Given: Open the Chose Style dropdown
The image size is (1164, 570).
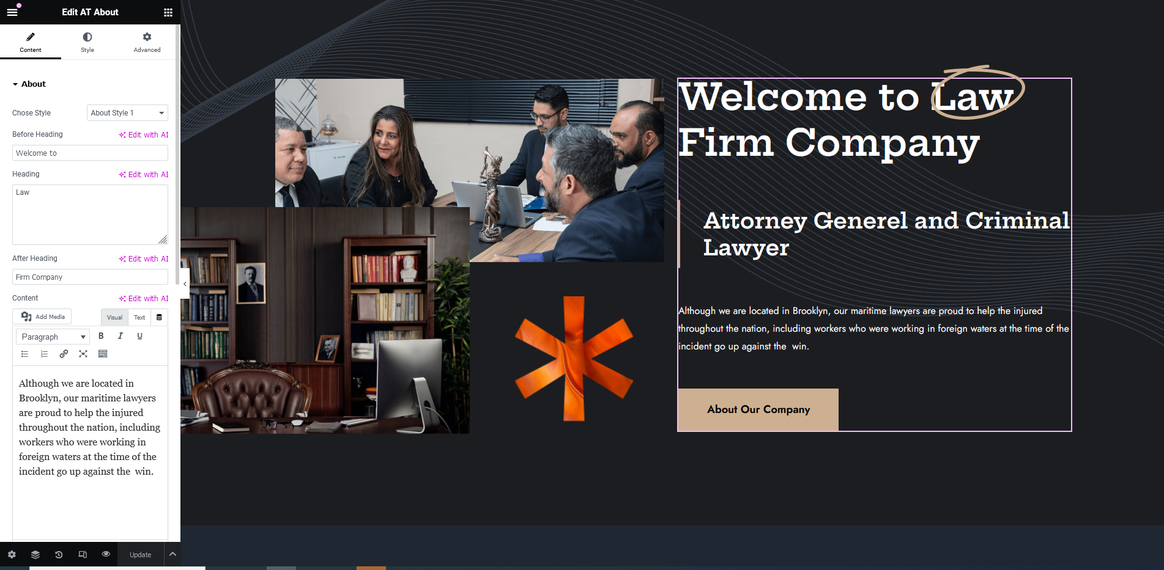Looking at the screenshot, I should 127,113.
